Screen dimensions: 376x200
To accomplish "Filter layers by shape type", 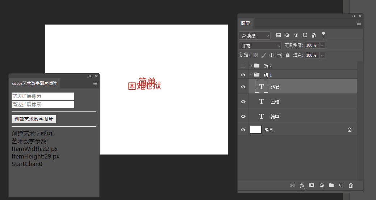I will coord(305,35).
